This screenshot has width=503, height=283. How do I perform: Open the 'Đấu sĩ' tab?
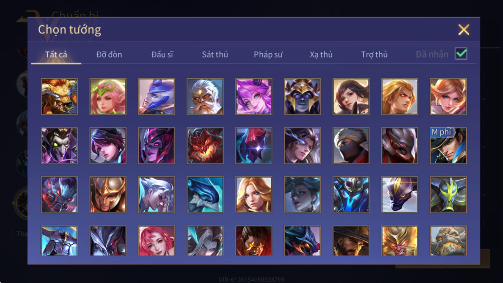pyautogui.click(x=162, y=55)
